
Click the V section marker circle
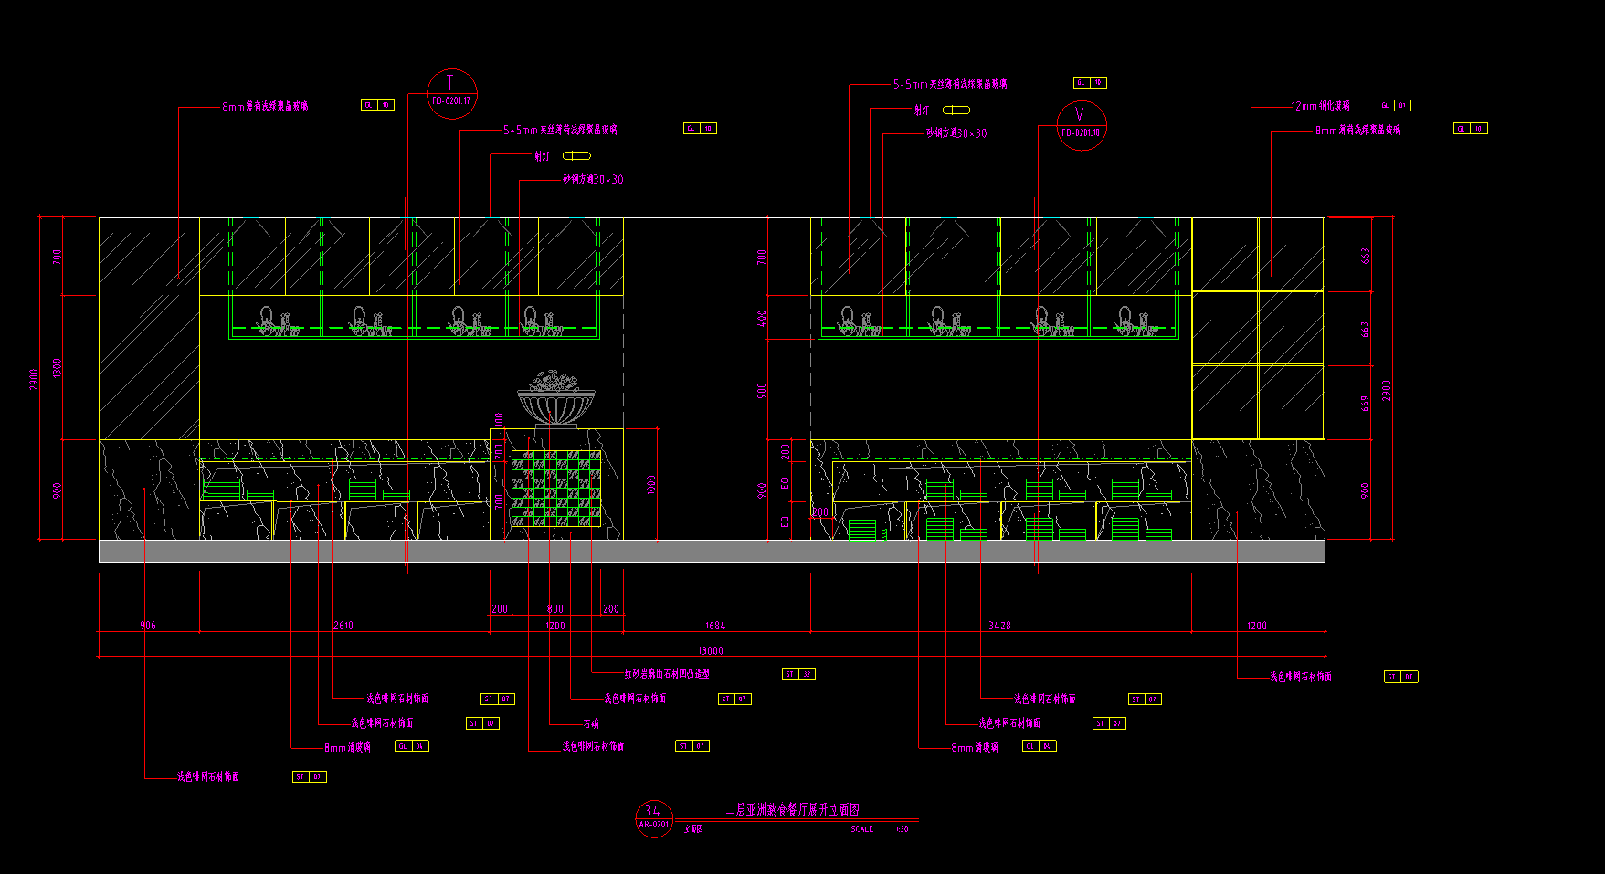click(x=1082, y=125)
